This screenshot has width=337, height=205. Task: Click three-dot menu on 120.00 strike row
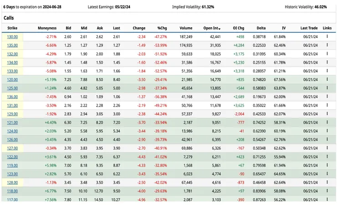(327, 79)
